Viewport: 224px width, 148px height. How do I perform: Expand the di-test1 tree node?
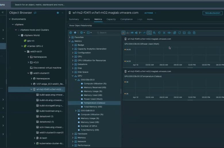pyautogui.click(x=34, y=138)
